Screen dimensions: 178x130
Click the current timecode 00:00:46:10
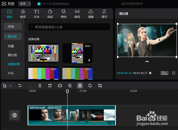coord(124,73)
